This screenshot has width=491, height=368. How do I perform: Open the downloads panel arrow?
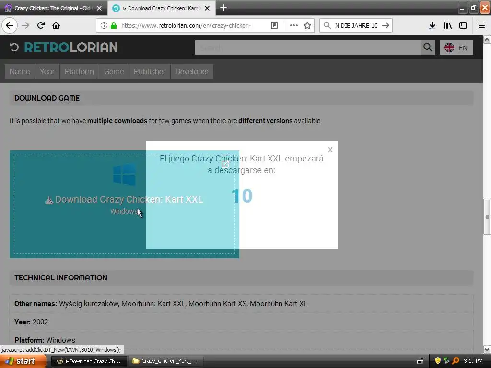tap(432, 25)
